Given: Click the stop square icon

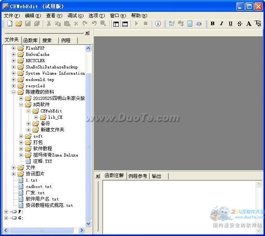Looking at the screenshot, I should [145, 24].
